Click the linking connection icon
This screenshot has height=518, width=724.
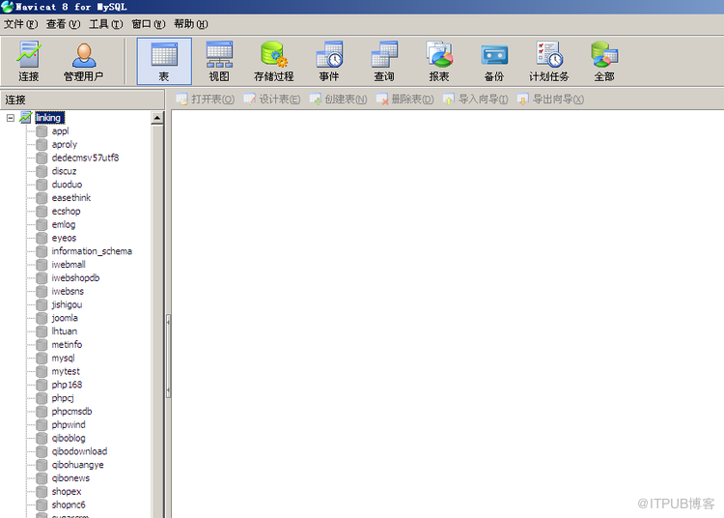[26, 117]
